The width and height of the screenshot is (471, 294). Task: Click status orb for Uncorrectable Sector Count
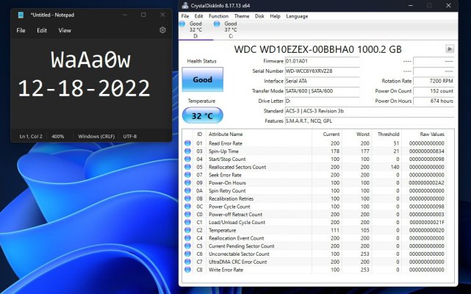[188, 254]
